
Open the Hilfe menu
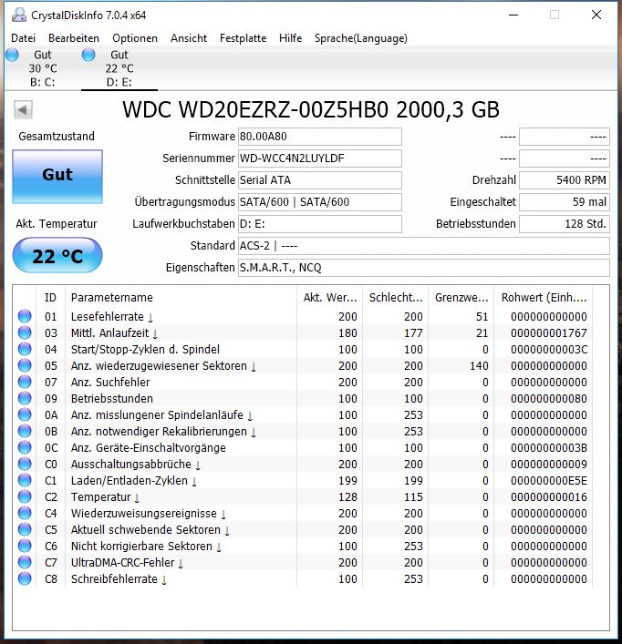coord(290,38)
